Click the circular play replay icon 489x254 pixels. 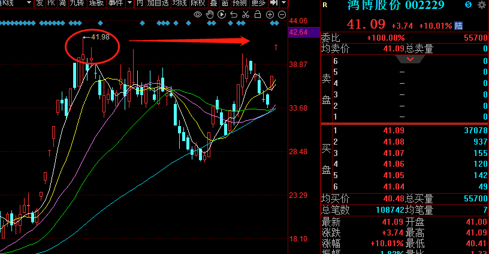click(222, 14)
